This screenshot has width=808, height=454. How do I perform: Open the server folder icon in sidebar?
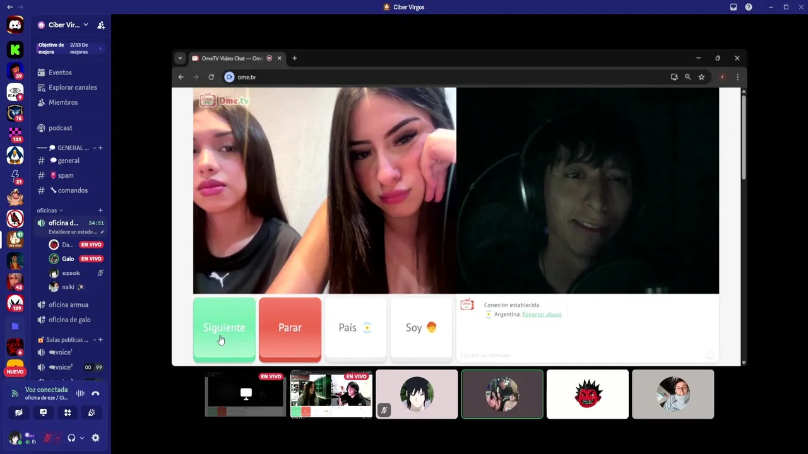(x=15, y=326)
